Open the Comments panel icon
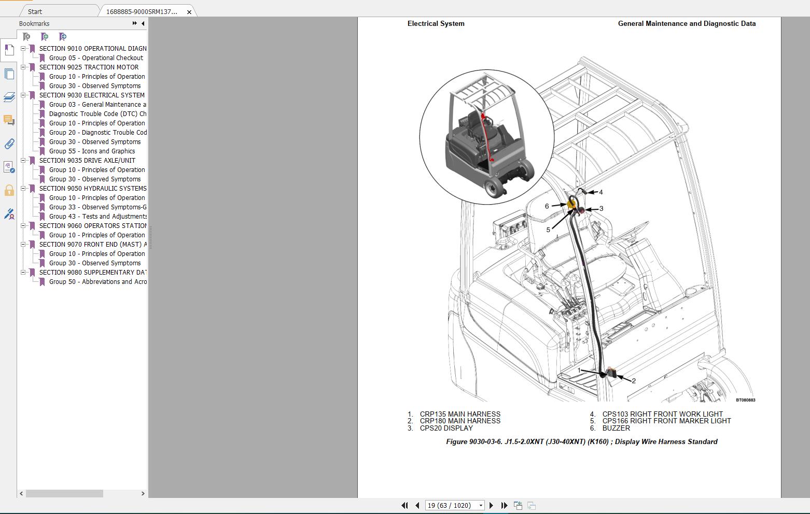Screen dimensions: 810x514 pos(9,120)
